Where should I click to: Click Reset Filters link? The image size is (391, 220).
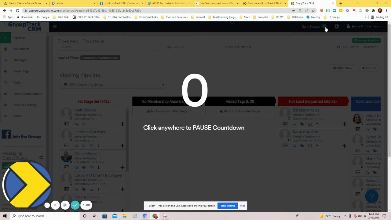(348, 47)
